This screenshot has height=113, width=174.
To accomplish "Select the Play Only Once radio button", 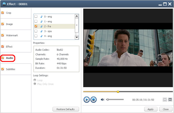I will [35, 84].
